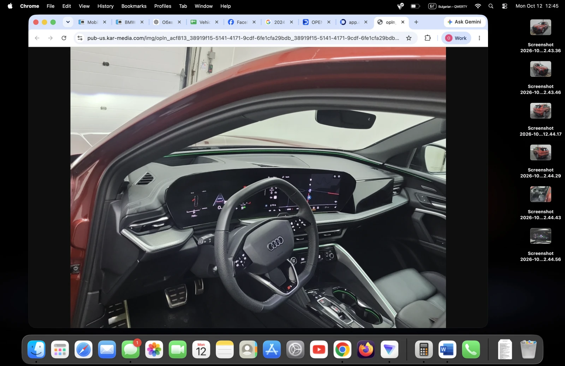Open the History menu
565x366 pixels.
coord(105,6)
